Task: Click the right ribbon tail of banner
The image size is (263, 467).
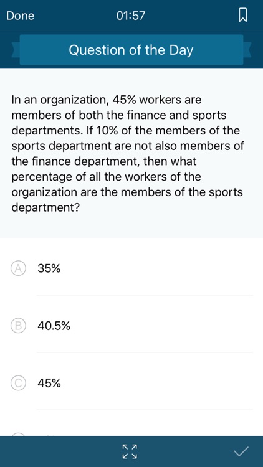Action: click(247, 50)
